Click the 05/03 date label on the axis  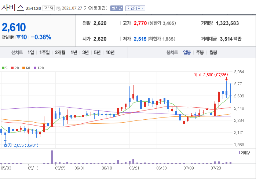point(6,168)
